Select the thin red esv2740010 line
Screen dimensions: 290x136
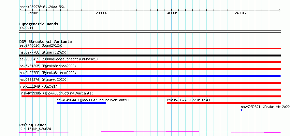click(x=150, y=49)
